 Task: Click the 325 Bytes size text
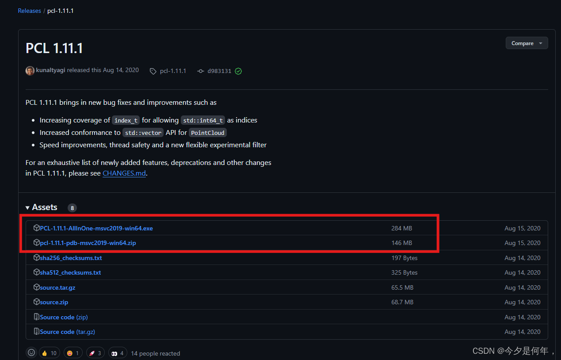click(x=405, y=272)
